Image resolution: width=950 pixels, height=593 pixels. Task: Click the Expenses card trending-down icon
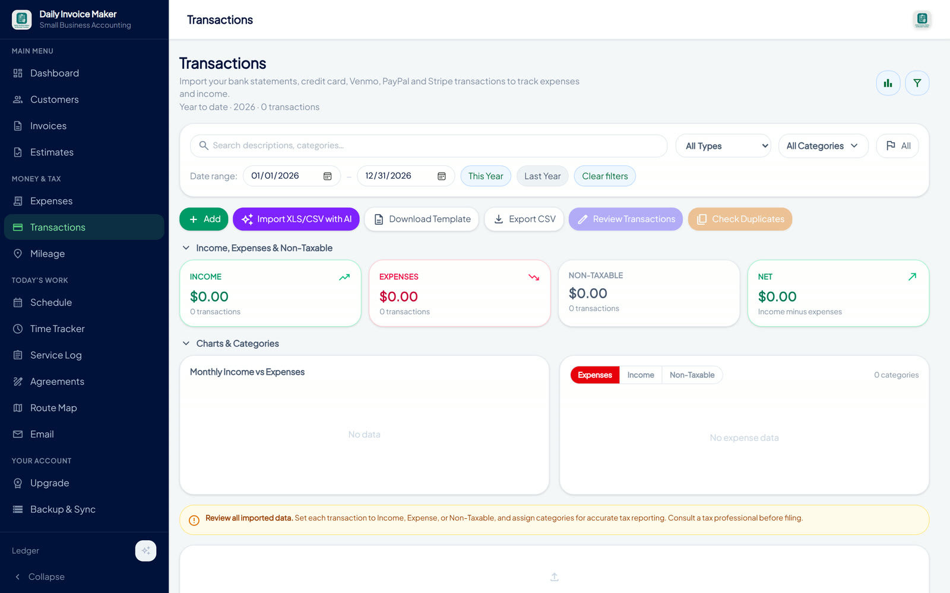(534, 277)
